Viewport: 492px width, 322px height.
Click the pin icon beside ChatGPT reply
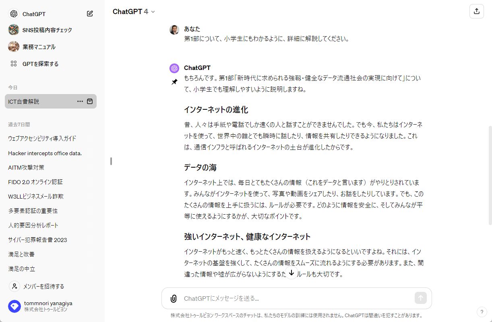pos(174,82)
